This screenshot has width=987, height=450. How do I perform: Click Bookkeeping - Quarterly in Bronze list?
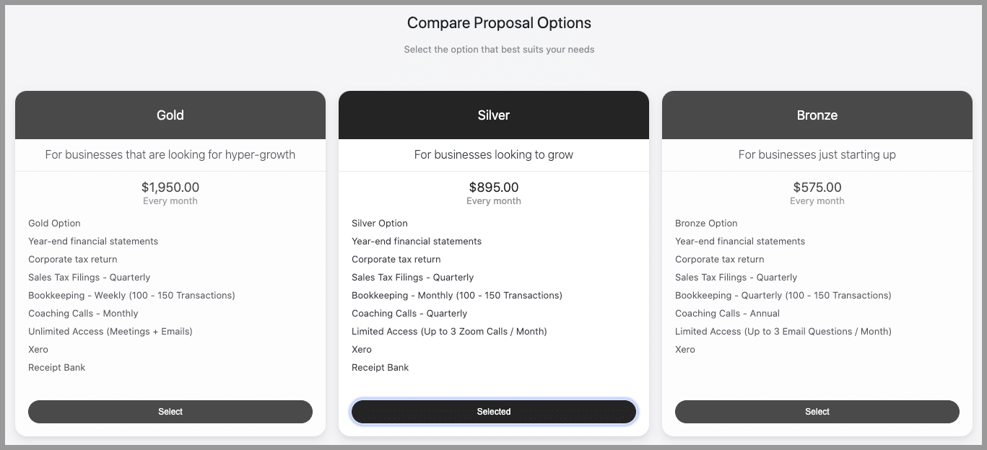[x=783, y=296]
